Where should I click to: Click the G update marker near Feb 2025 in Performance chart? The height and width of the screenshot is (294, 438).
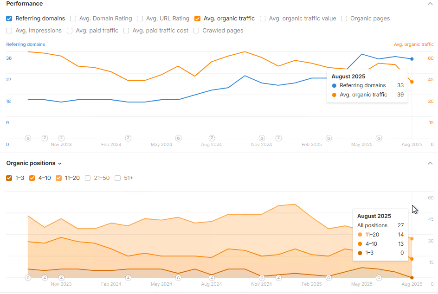click(329, 138)
